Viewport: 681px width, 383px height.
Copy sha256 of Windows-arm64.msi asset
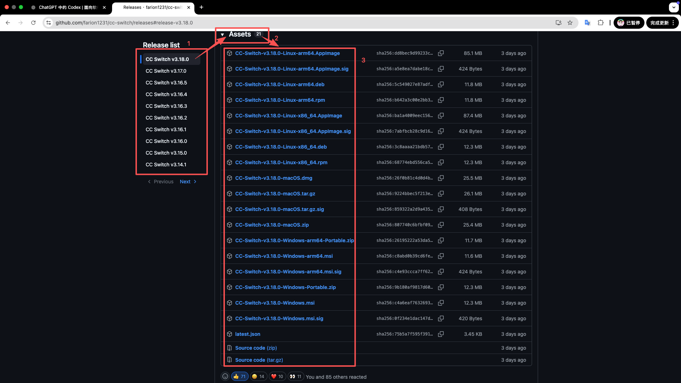441,256
